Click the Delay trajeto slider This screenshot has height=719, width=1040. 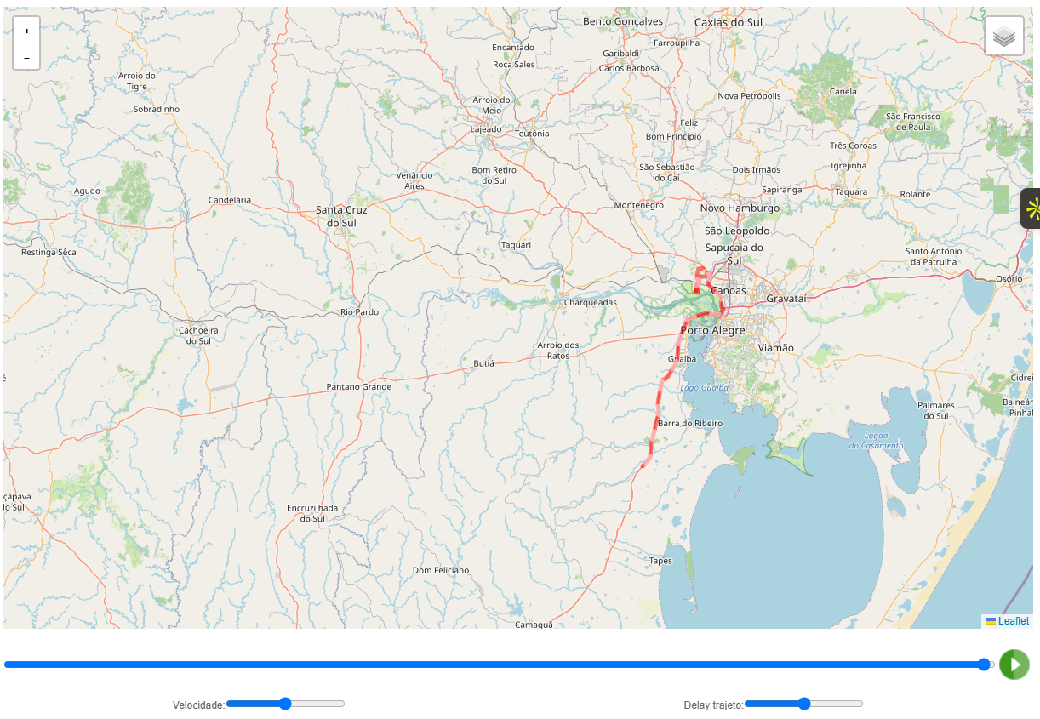pos(803,704)
